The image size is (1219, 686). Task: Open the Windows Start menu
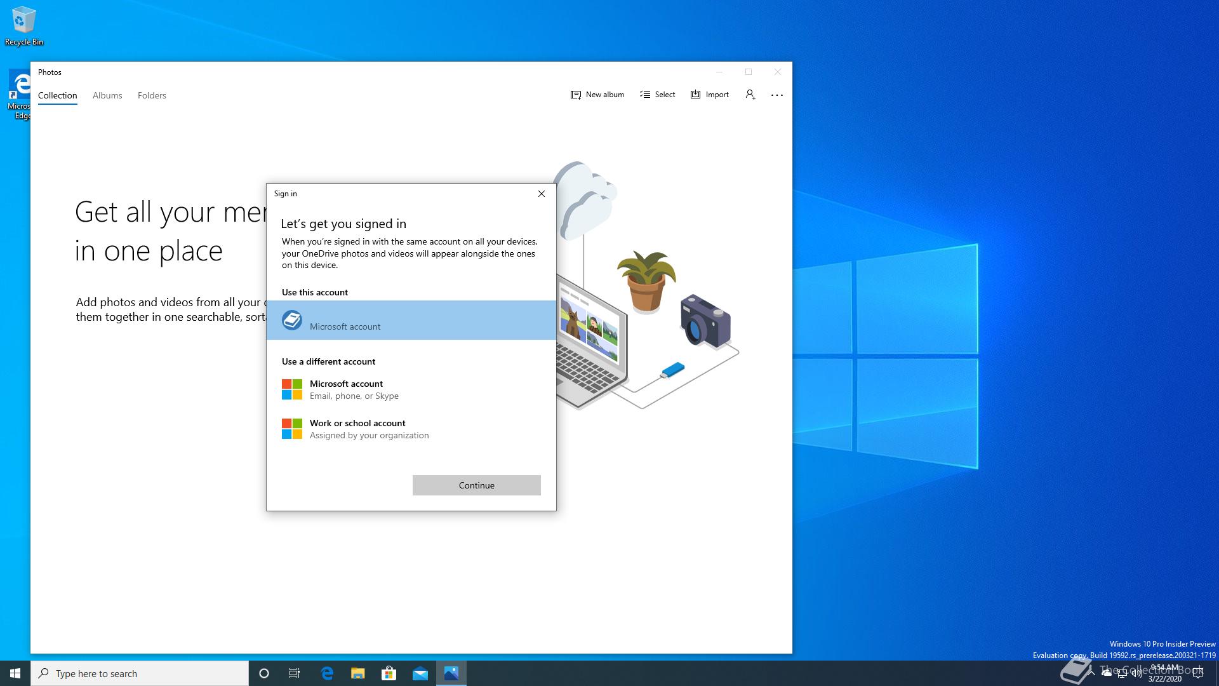(15, 673)
